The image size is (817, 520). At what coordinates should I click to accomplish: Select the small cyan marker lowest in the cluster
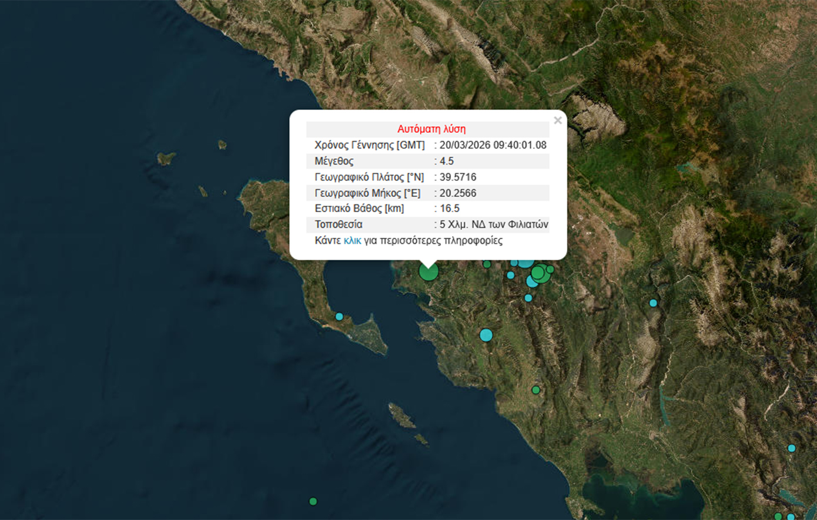click(x=528, y=298)
